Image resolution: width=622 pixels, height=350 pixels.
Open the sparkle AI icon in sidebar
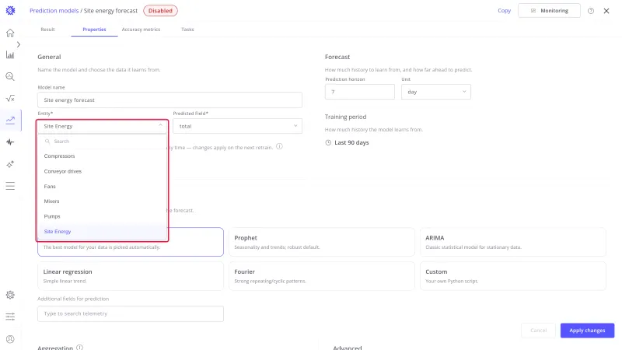pyautogui.click(x=10, y=164)
